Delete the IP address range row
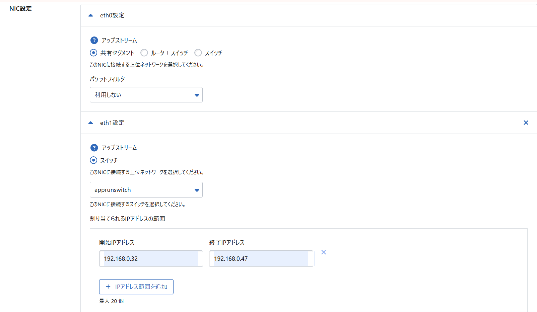Screen dimensions: 537x312 tap(324, 252)
